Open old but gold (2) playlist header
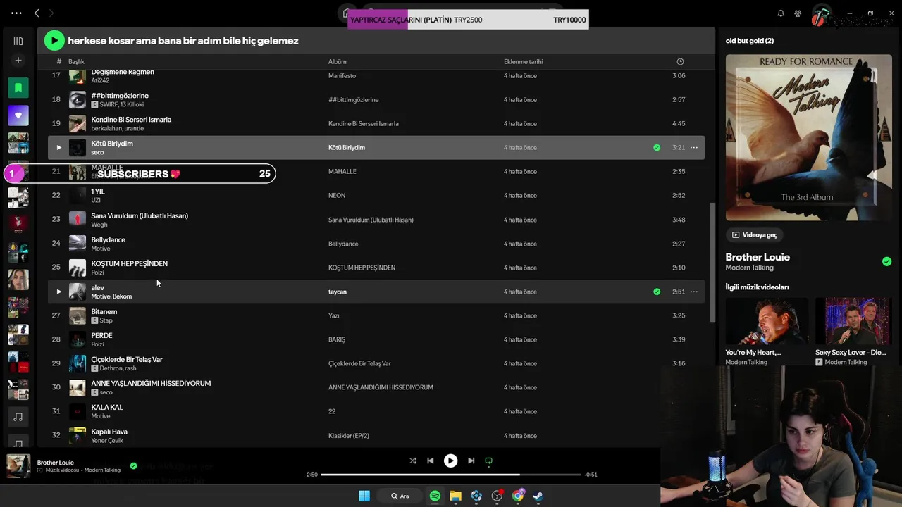 point(750,41)
